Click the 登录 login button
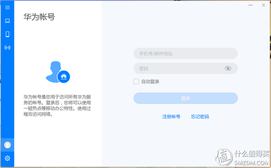 pos(186,98)
